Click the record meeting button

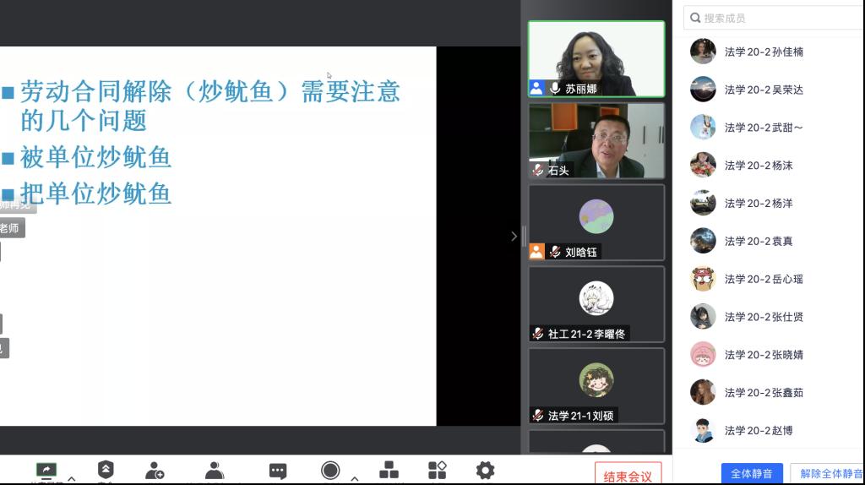point(330,470)
